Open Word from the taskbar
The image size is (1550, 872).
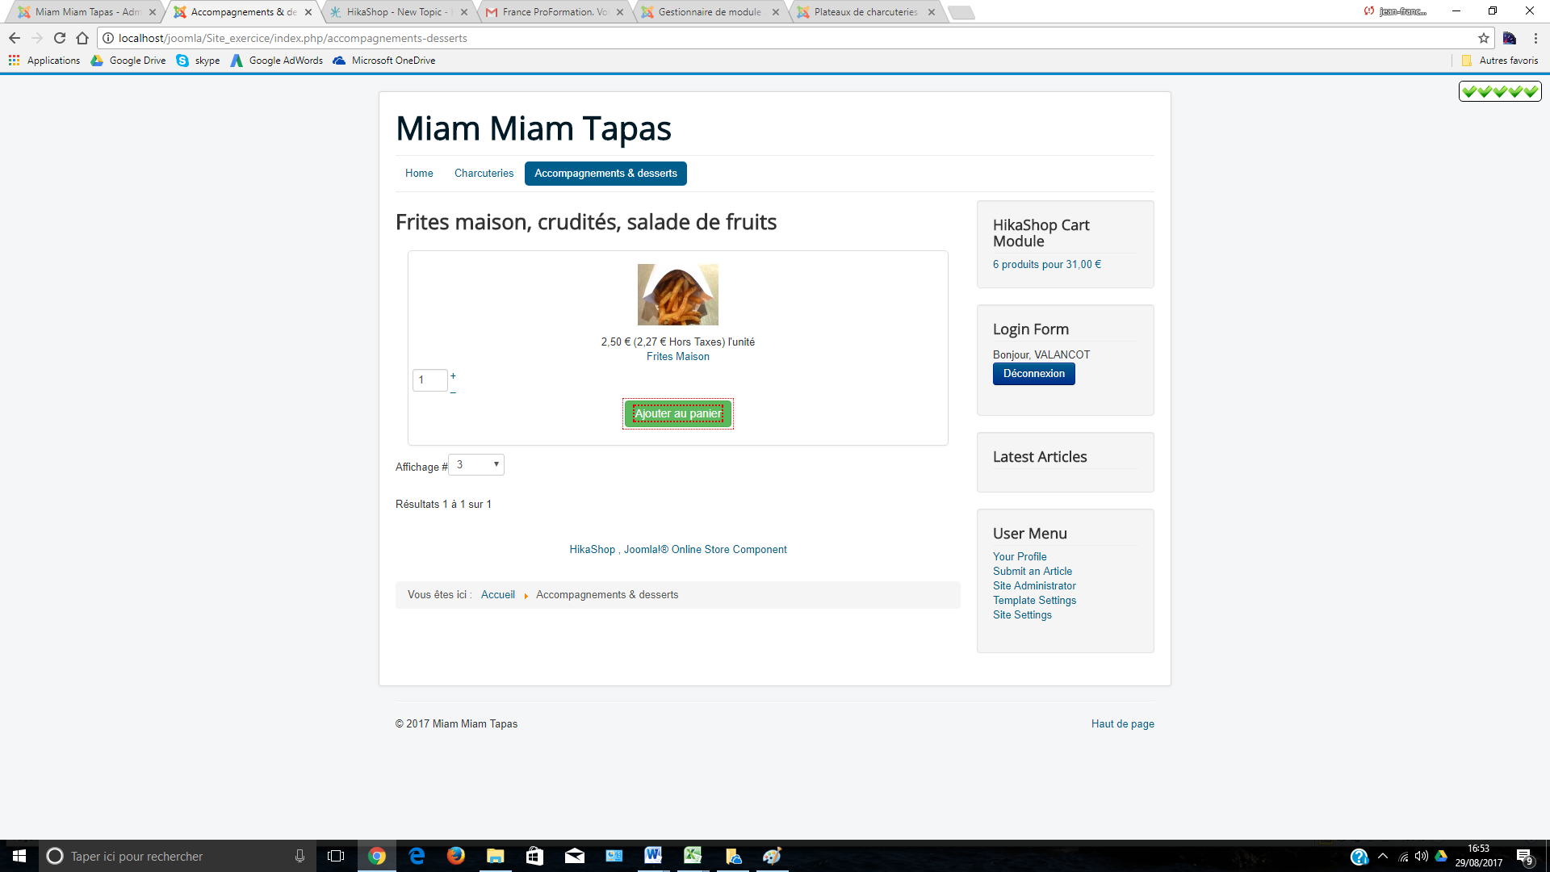[652, 856]
